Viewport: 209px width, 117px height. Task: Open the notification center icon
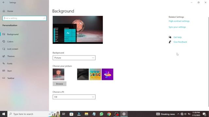coord(204,114)
